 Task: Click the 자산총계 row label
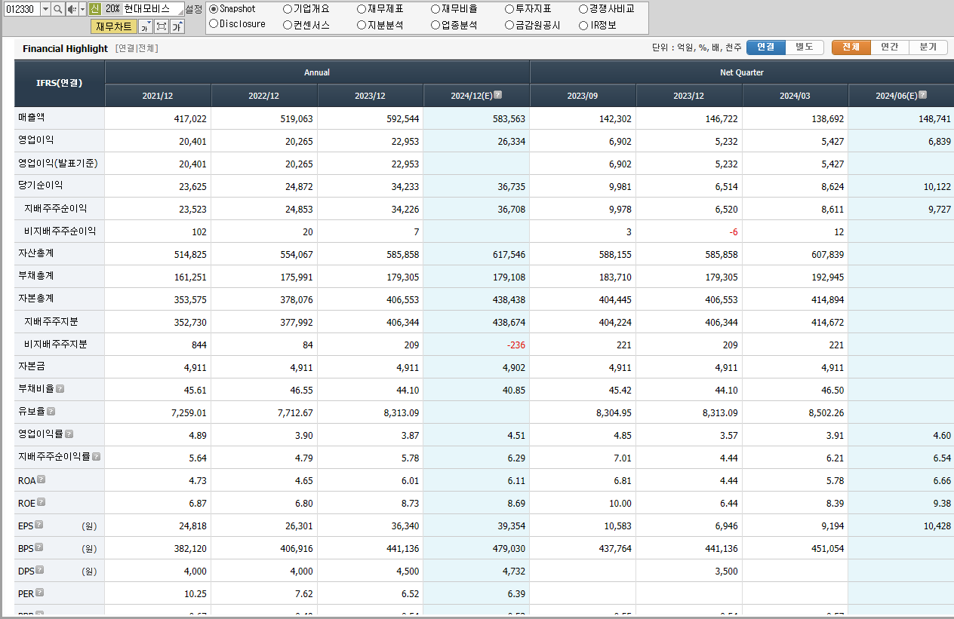[x=36, y=253]
